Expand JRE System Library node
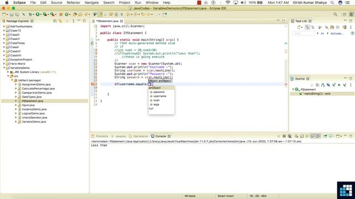 pos(8,72)
